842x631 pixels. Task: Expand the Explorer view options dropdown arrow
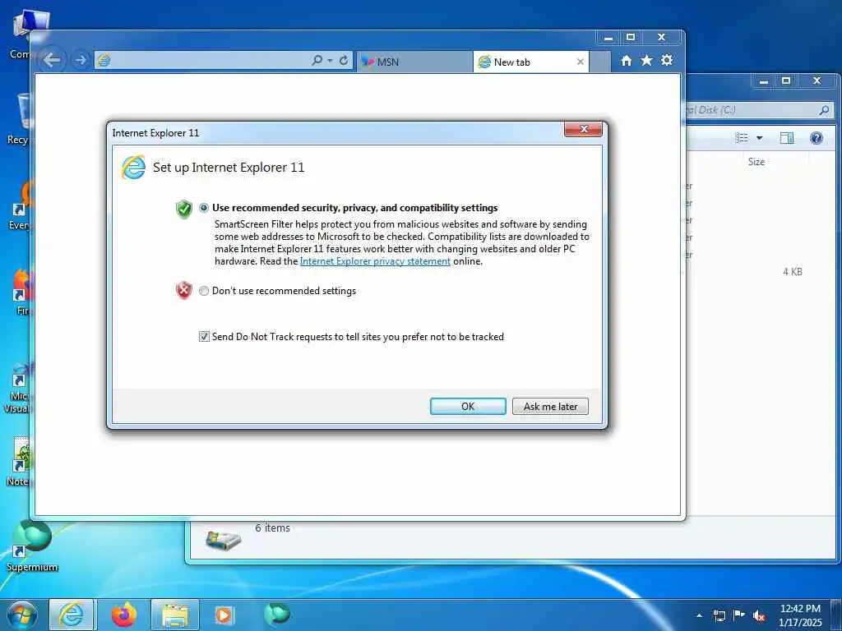tap(759, 138)
